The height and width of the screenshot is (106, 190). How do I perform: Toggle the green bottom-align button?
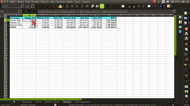tap(102, 6)
